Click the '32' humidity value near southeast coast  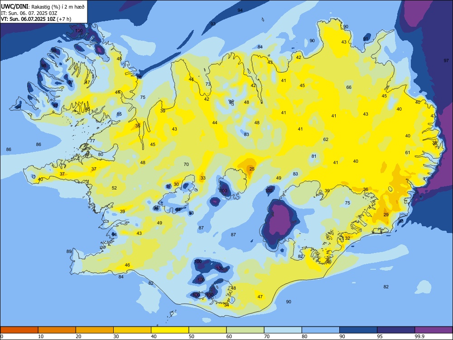pos(347,238)
